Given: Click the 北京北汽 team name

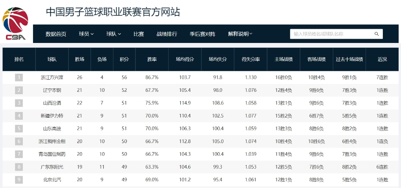Looking at the screenshot, I should pos(52,180).
